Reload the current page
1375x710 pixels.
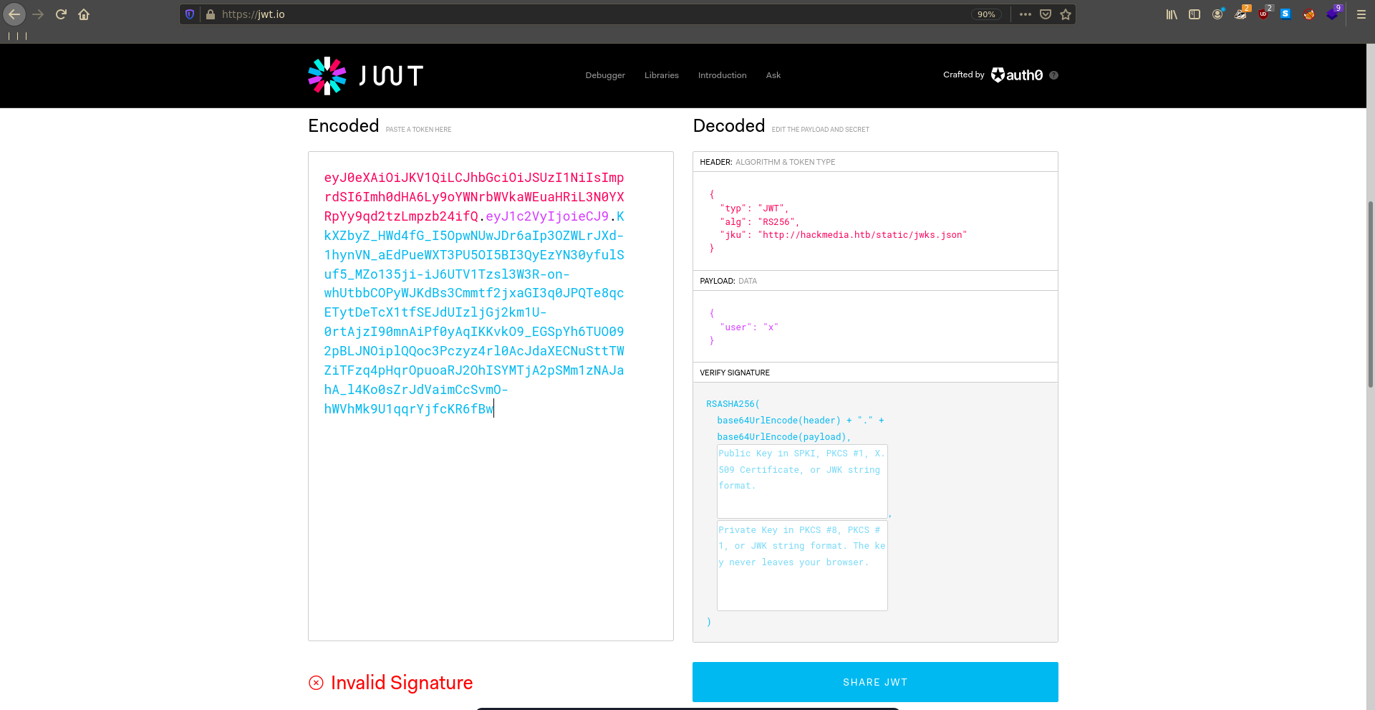61,14
